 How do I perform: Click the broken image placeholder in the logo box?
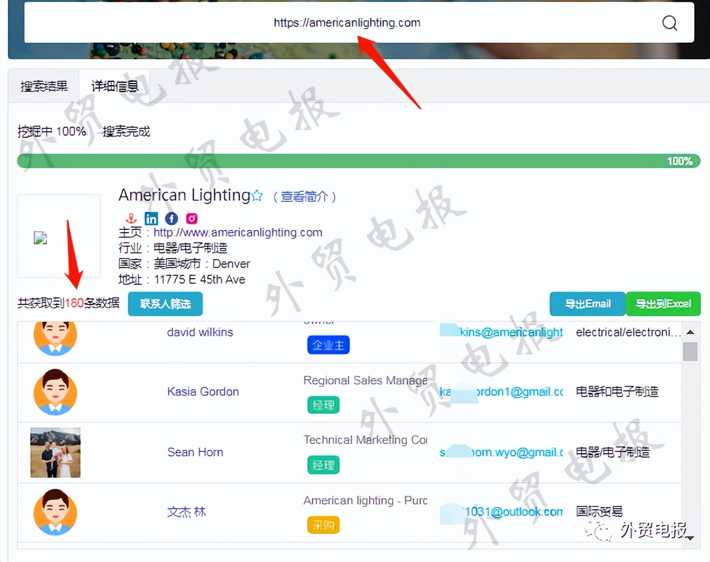tap(40, 237)
